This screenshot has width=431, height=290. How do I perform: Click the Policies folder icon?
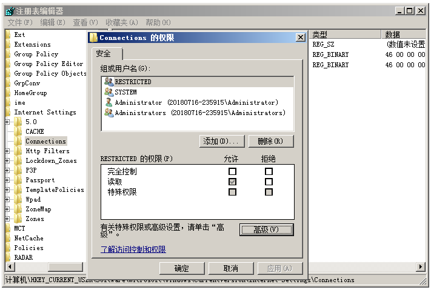click(x=7, y=248)
